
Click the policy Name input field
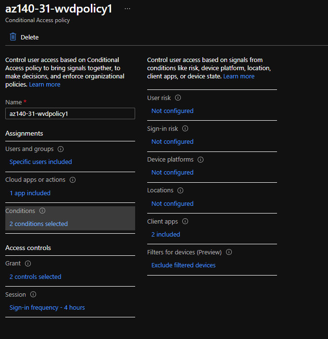pos(70,113)
